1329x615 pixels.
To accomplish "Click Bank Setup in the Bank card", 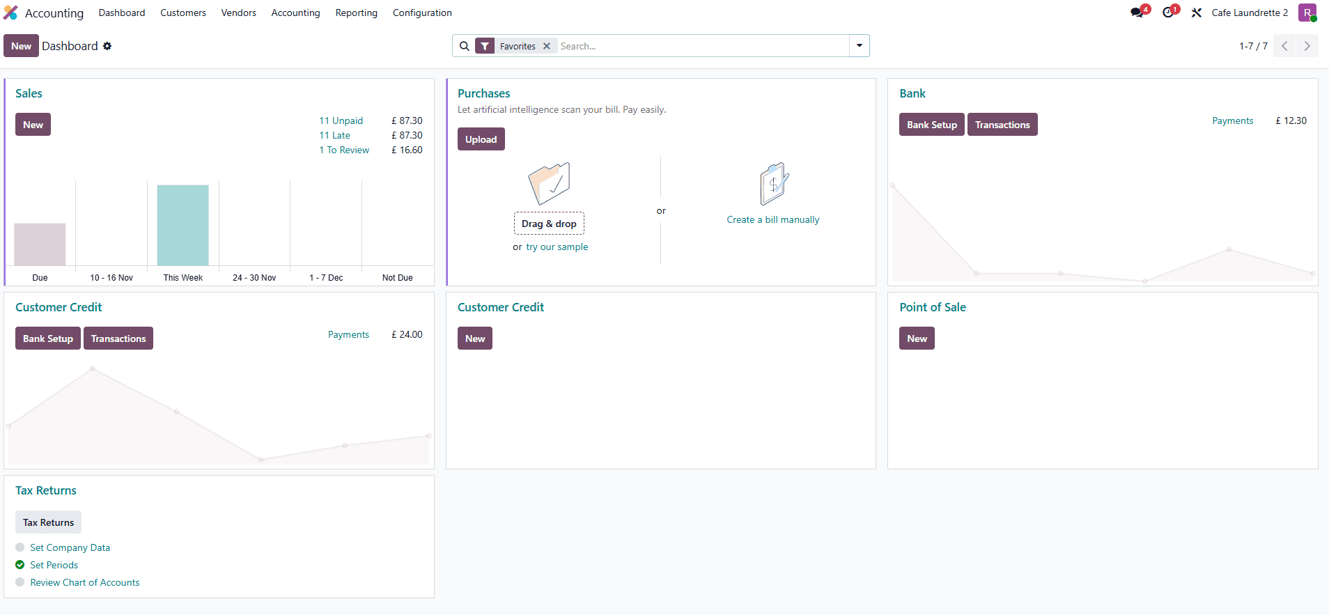I will 932,125.
